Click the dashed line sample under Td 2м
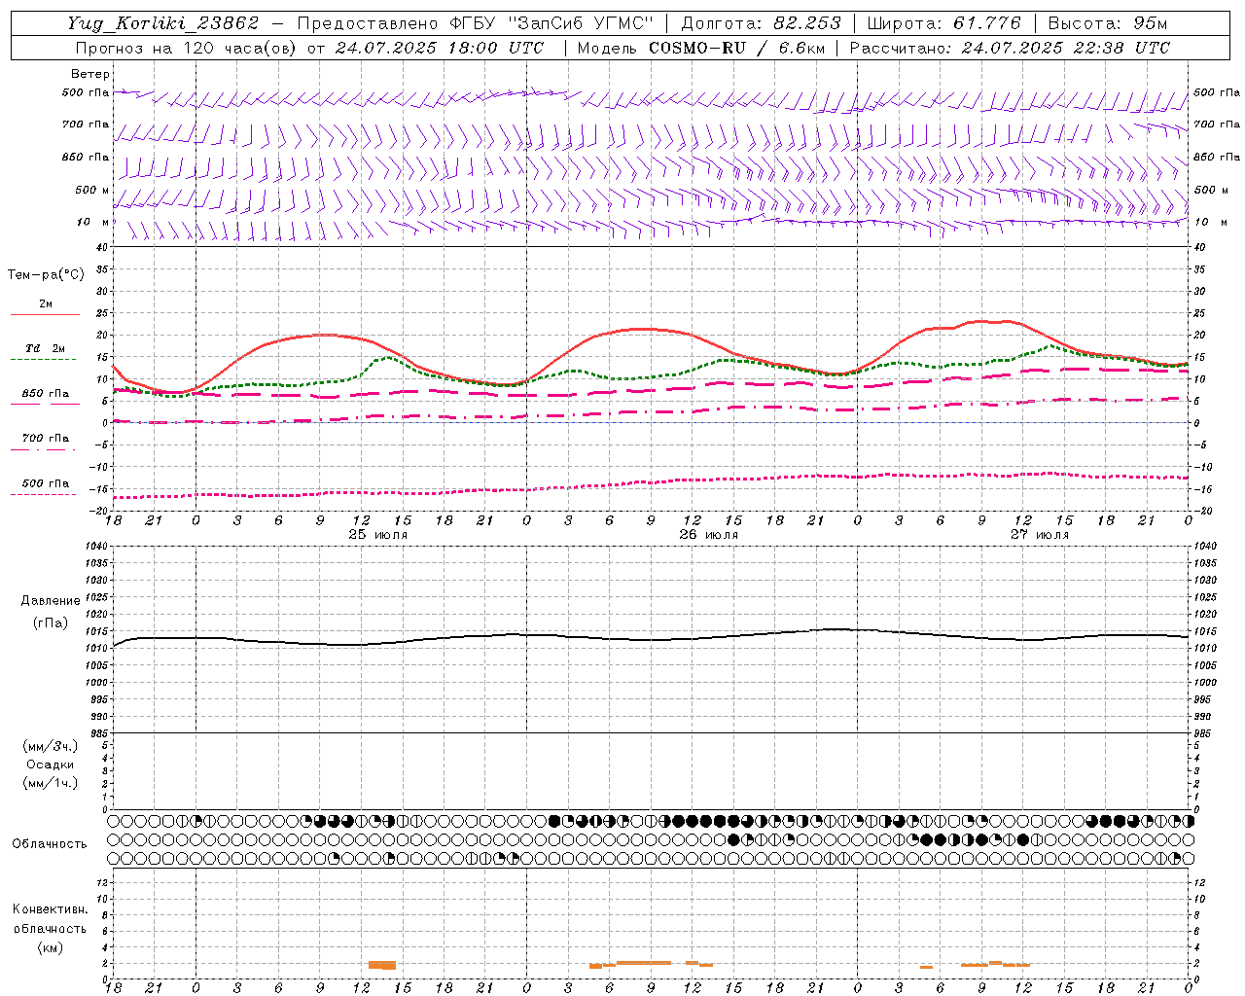This screenshot has width=1245, height=996. tap(43, 360)
